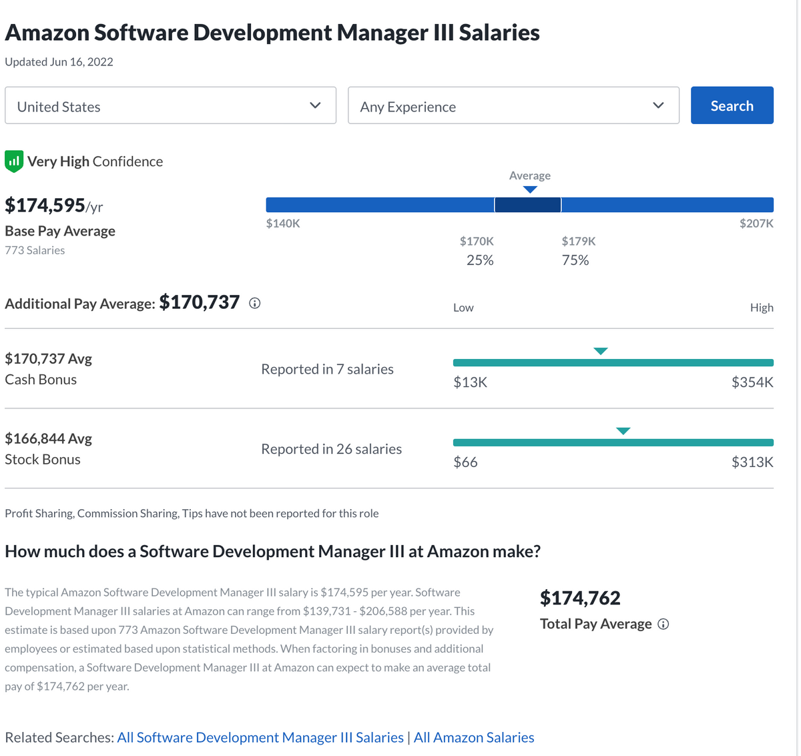Screen dimensions: 801x756
Task: Click the Cash Bonus average marker triangle
Action: point(600,350)
